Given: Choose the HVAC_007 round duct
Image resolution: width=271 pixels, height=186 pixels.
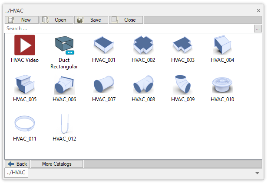Looking at the screenshot, I should [x=104, y=85].
